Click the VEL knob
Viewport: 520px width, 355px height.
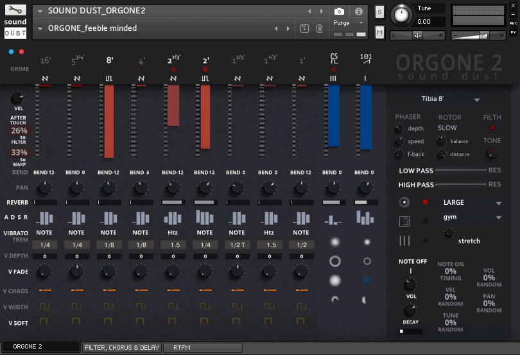pyautogui.click(x=17, y=98)
